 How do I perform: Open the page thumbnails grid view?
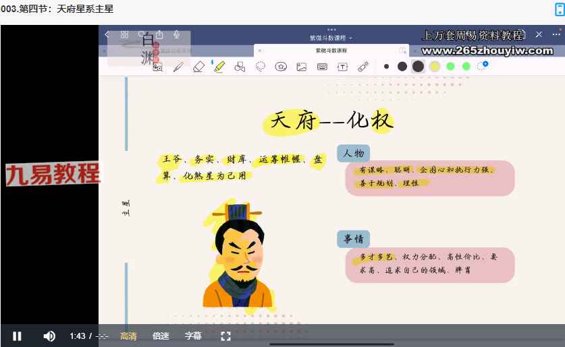click(124, 34)
